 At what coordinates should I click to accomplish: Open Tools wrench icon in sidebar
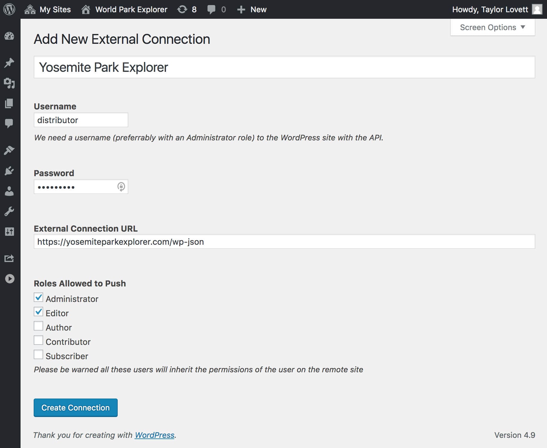[x=9, y=211]
